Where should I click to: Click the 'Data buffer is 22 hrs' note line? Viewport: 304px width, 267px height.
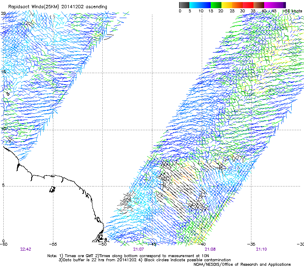145,260
